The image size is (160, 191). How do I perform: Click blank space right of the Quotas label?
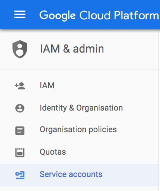(x=112, y=153)
